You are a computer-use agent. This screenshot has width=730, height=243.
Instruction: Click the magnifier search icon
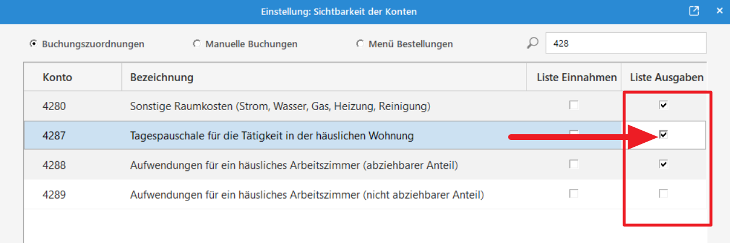(533, 44)
